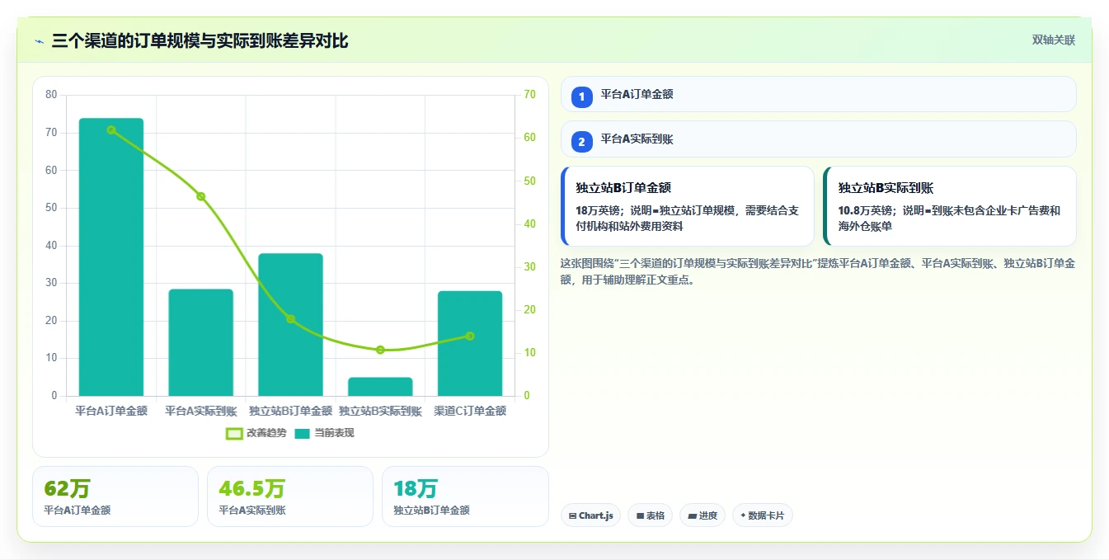The width and height of the screenshot is (1109, 560).
Task: Click the 数据卡片 tag
Action: (763, 515)
